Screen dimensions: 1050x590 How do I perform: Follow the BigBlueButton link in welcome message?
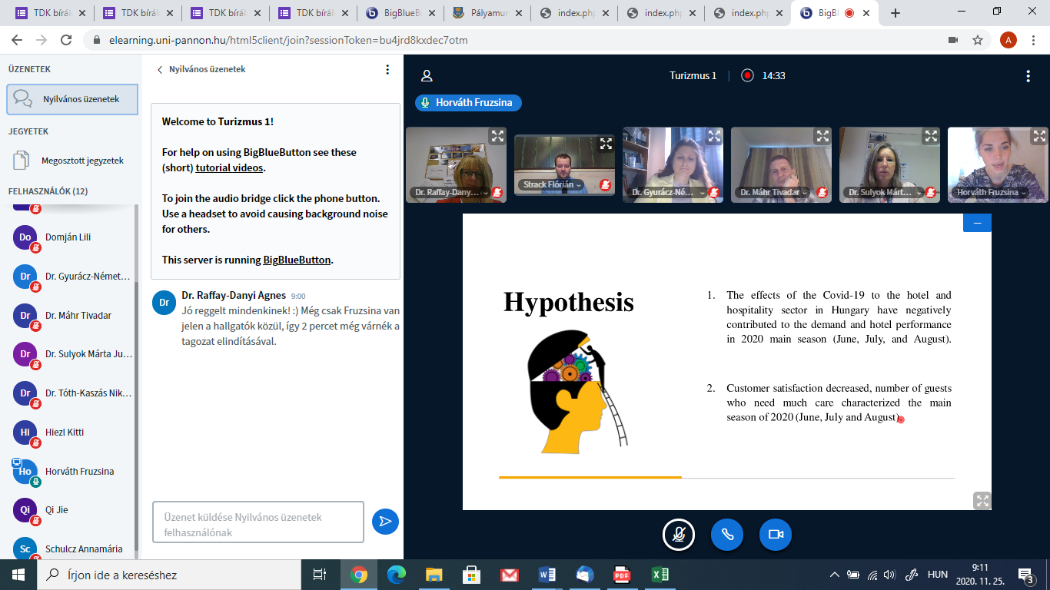[x=297, y=260]
